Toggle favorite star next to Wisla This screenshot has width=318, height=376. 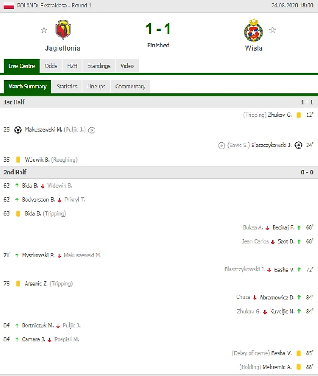click(273, 30)
